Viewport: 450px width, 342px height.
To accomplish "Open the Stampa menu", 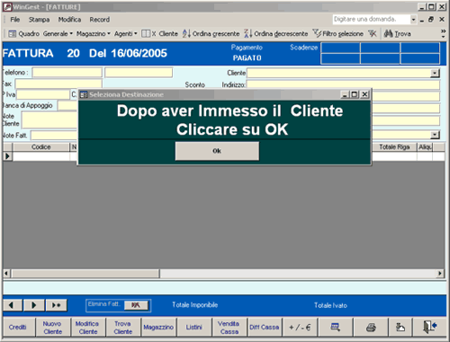I will point(39,20).
